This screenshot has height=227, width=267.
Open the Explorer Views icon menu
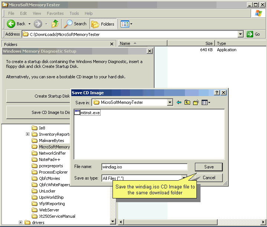127,24
